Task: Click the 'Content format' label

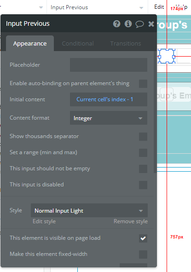Action: pyautogui.click(x=29, y=118)
